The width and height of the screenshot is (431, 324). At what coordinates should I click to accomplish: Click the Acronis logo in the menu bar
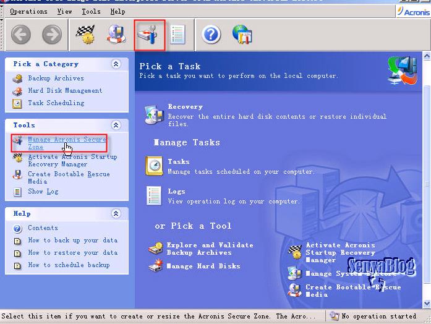(x=413, y=12)
